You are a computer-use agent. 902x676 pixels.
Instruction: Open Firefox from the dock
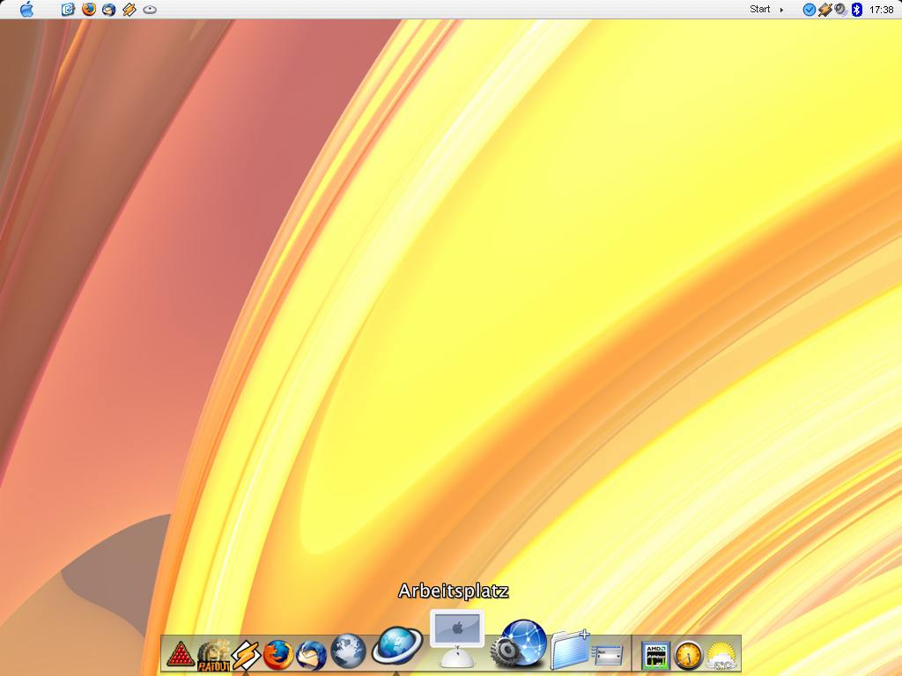click(278, 655)
